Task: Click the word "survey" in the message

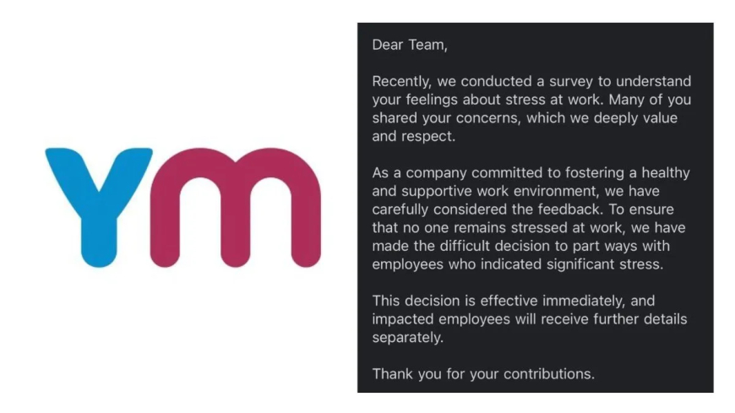Action: (571, 82)
